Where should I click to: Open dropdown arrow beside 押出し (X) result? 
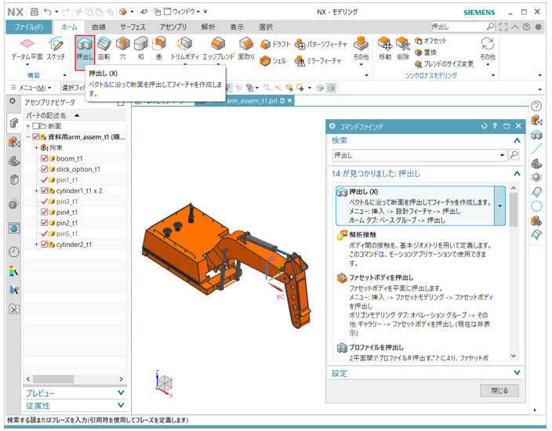500,206
